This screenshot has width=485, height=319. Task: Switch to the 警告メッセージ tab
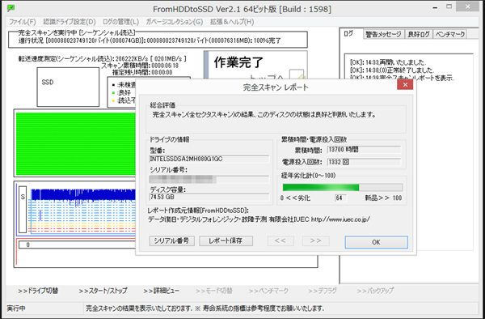click(x=383, y=34)
